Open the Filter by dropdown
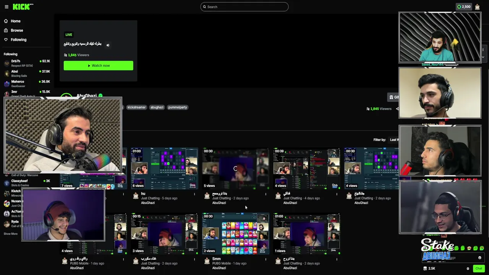This screenshot has height=275, width=489. tap(393, 140)
